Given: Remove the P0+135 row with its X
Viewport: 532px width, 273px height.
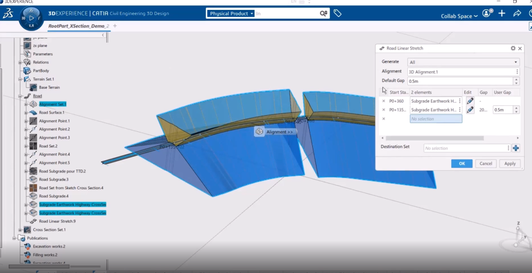Looking at the screenshot, I should pyautogui.click(x=384, y=110).
